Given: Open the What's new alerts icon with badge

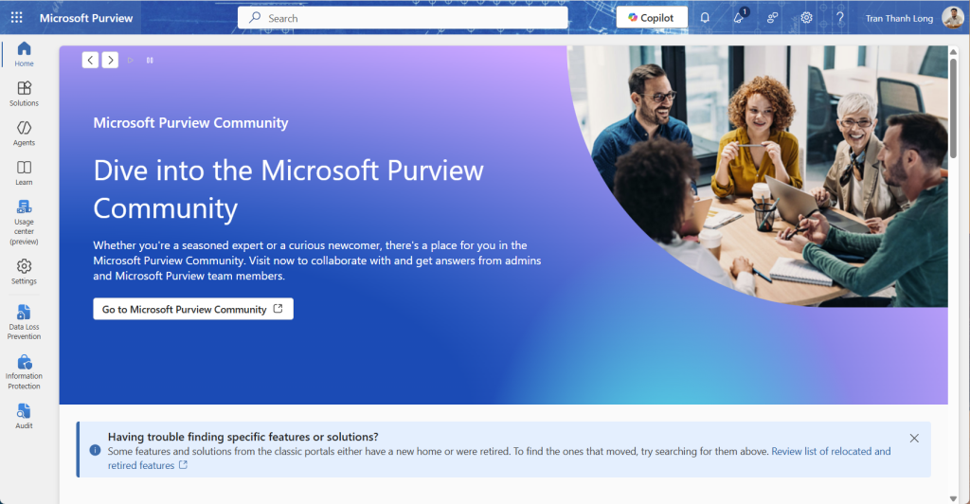Looking at the screenshot, I should (x=739, y=18).
